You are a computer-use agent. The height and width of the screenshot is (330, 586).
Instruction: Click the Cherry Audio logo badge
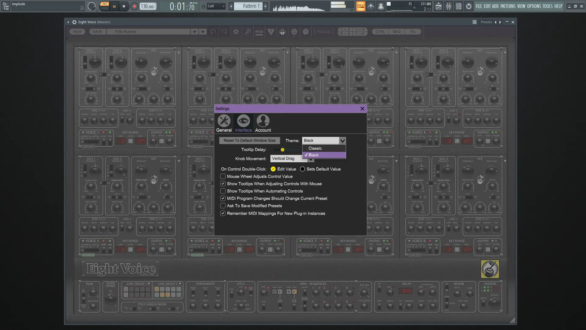click(x=490, y=269)
